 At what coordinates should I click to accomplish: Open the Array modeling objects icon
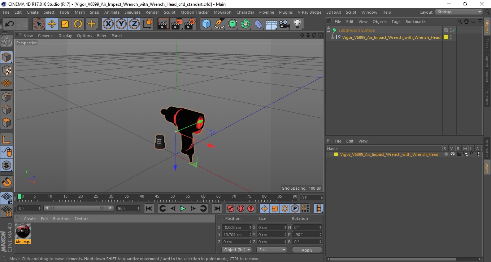click(x=245, y=24)
